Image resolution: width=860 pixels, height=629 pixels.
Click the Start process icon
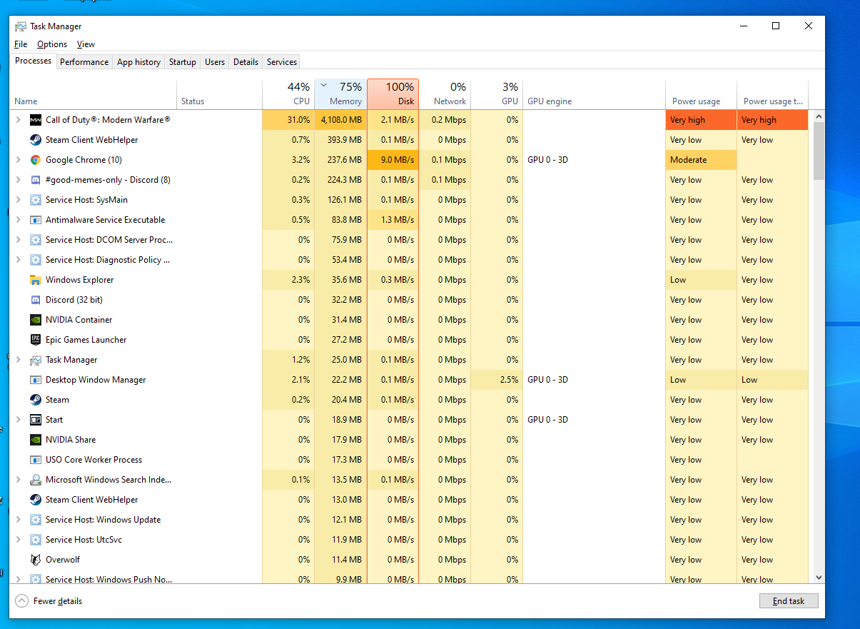pos(36,420)
